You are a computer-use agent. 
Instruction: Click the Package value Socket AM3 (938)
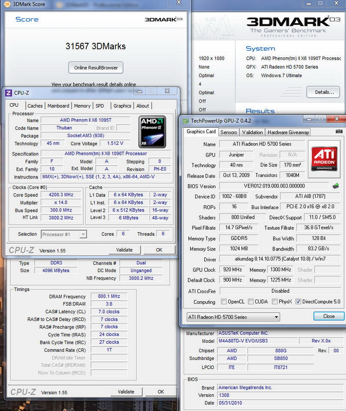[x=86, y=136]
